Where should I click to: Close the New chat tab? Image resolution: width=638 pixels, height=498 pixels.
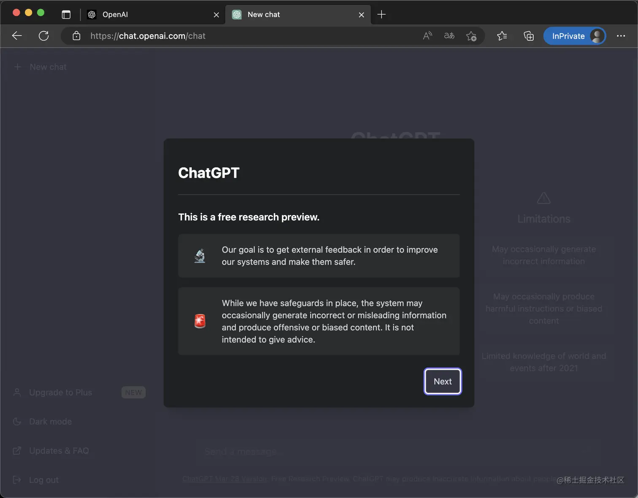pos(362,15)
